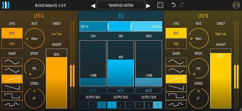This screenshot has width=242, height=111.
Task: Mute the LOW band
Action: click(x=93, y=90)
